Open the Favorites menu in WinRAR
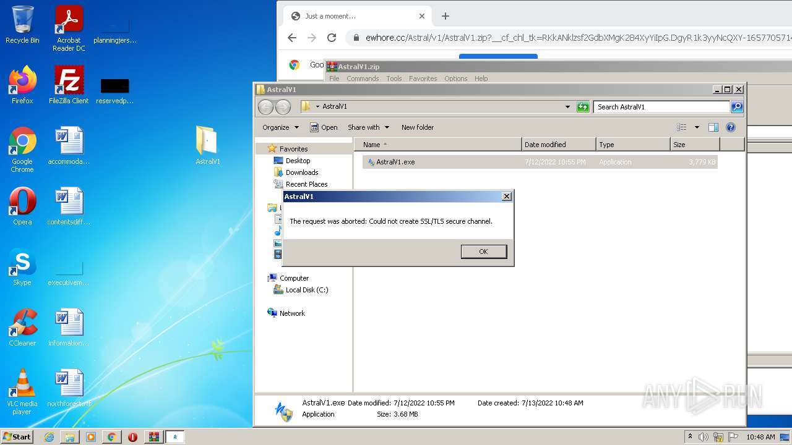 (423, 78)
